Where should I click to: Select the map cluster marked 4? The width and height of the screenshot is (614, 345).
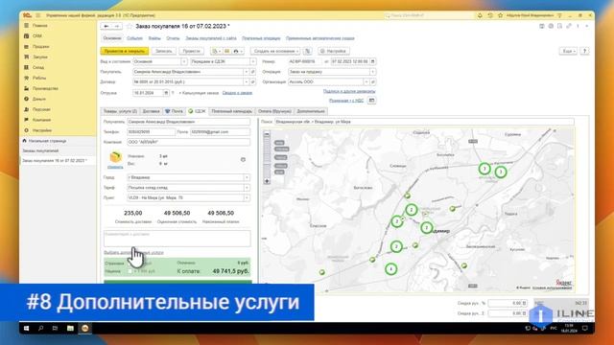(x=390, y=269)
